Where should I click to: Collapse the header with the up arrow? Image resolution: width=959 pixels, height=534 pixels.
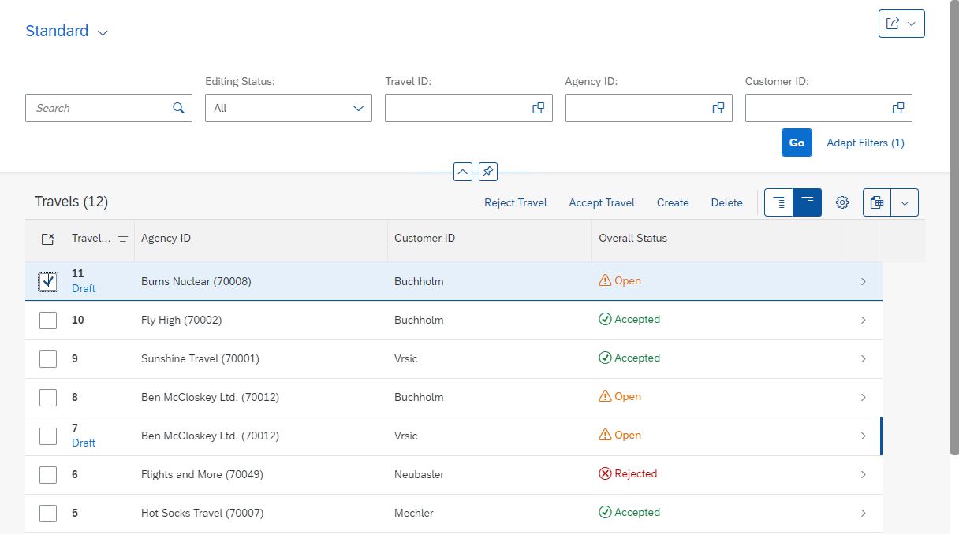click(463, 171)
